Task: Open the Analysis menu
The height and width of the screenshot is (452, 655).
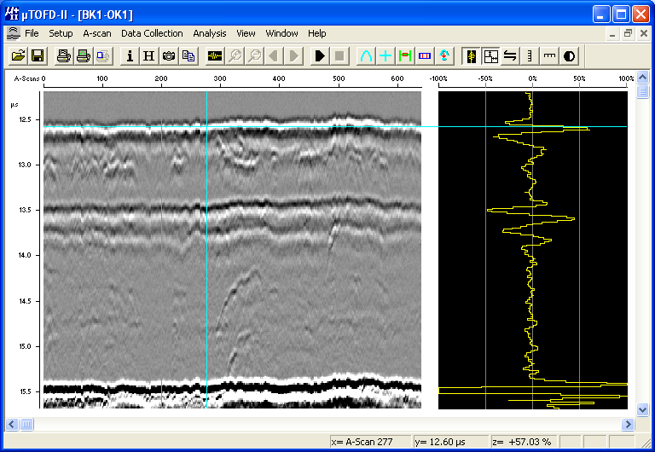Action: coord(210,33)
